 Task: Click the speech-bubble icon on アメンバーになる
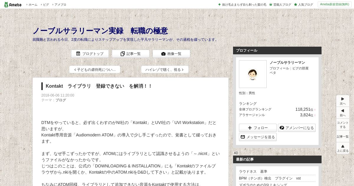(x=282, y=128)
